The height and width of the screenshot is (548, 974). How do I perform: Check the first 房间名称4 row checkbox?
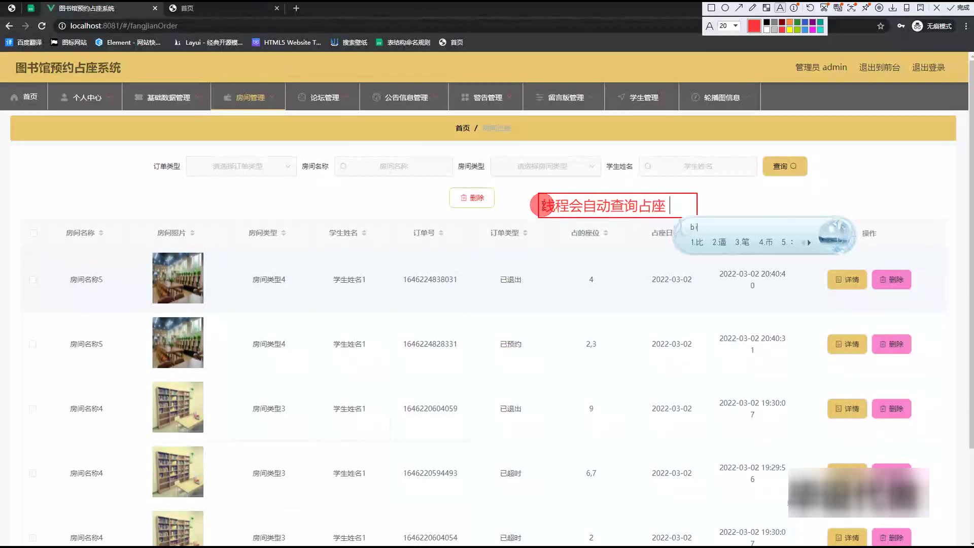(x=33, y=408)
